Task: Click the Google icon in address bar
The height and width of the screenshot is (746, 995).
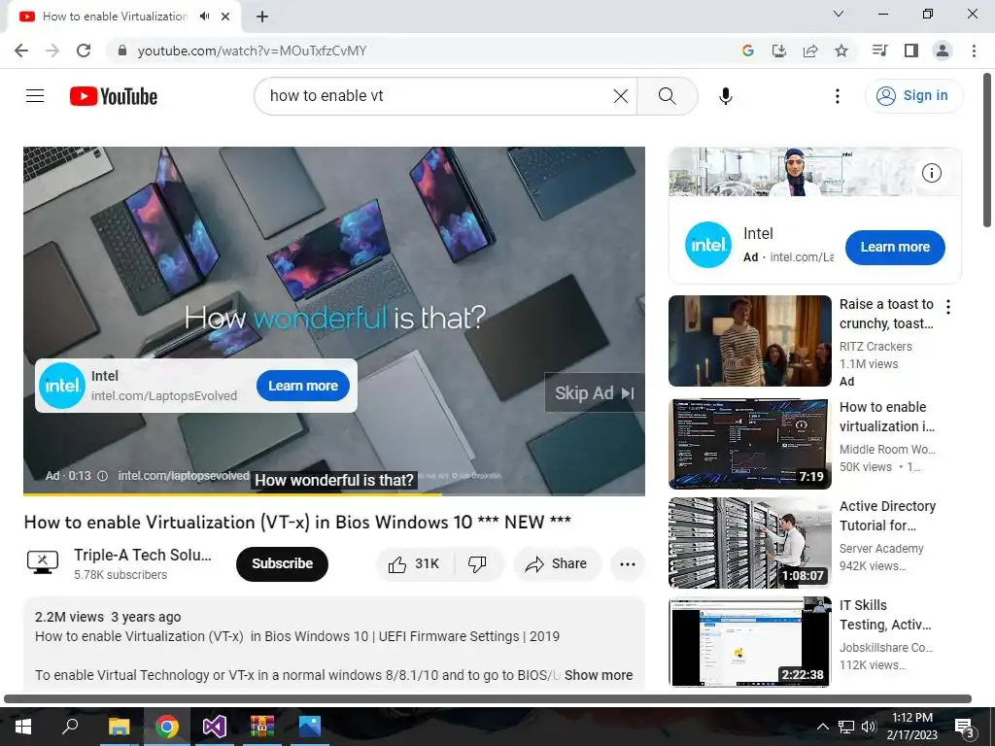Action: [748, 51]
